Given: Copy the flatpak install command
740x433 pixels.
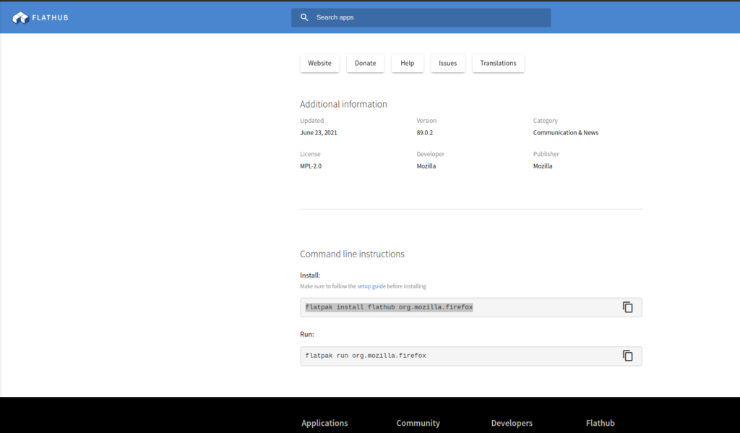Looking at the screenshot, I should 627,307.
